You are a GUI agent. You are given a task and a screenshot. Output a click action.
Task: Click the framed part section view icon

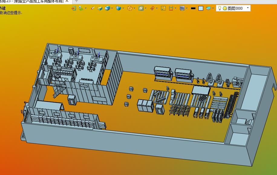coord(141,8)
